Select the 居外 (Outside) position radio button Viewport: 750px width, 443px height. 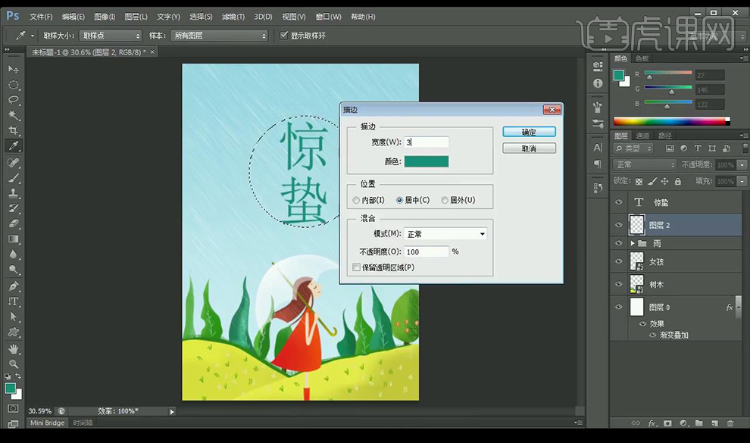coord(445,200)
